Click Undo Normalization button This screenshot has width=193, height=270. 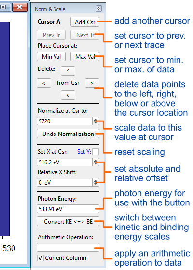pos(68,134)
